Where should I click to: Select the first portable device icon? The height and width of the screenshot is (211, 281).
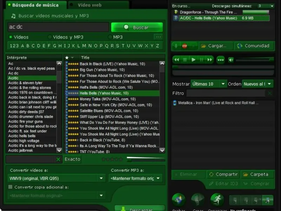tap(235, 200)
